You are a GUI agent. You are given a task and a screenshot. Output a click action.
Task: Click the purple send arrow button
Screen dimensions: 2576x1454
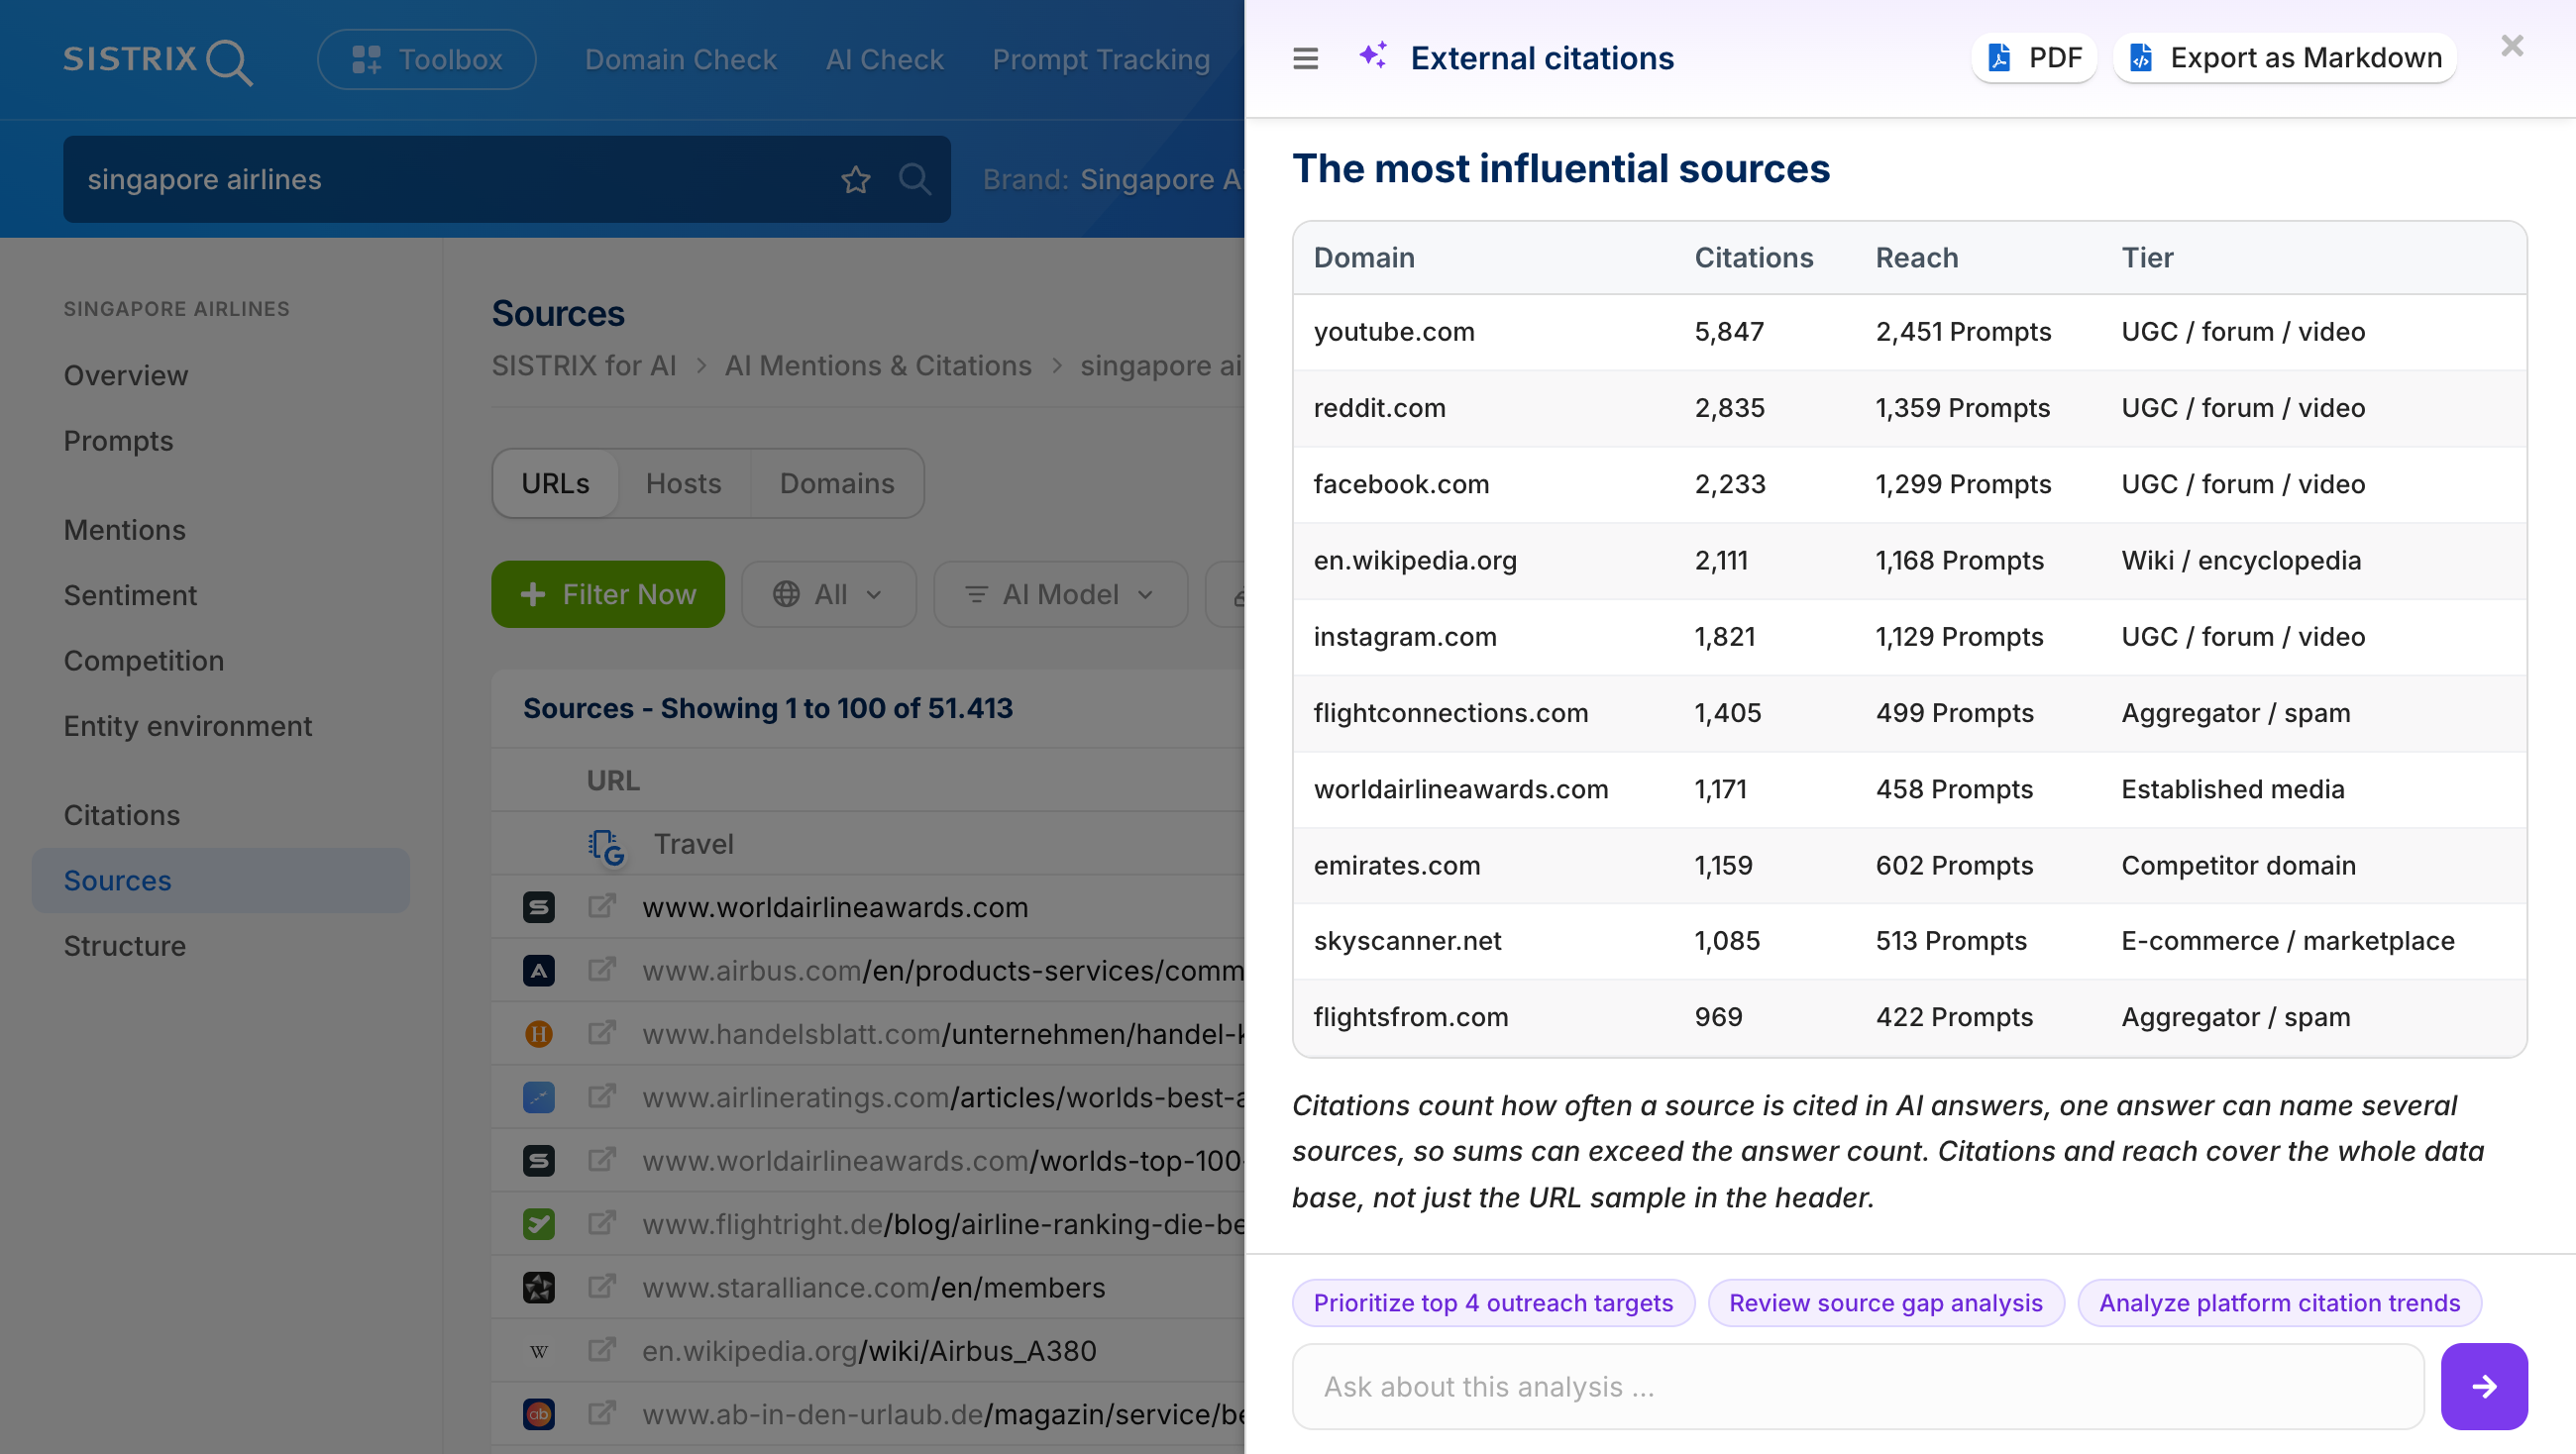click(x=2484, y=1387)
